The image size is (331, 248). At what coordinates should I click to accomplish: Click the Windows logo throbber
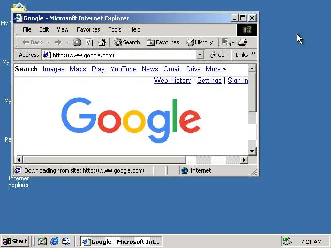coord(247,30)
